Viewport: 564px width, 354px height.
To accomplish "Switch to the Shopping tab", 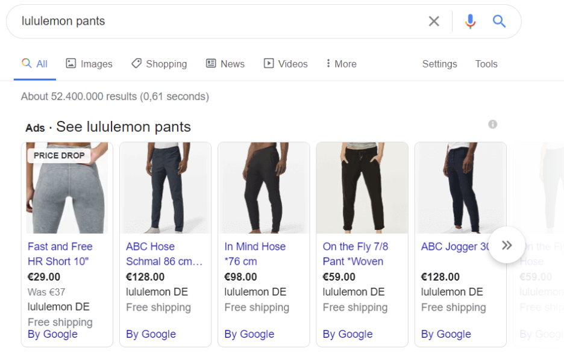I will point(159,64).
